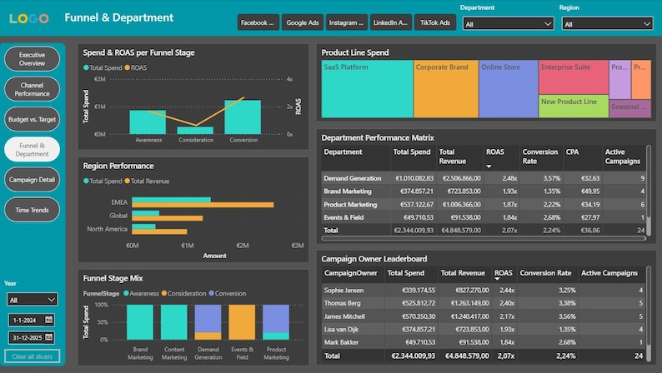This screenshot has height=373, width=662.
Task: Click Total Spend legend in Funnel Stage chart
Action: 103,68
